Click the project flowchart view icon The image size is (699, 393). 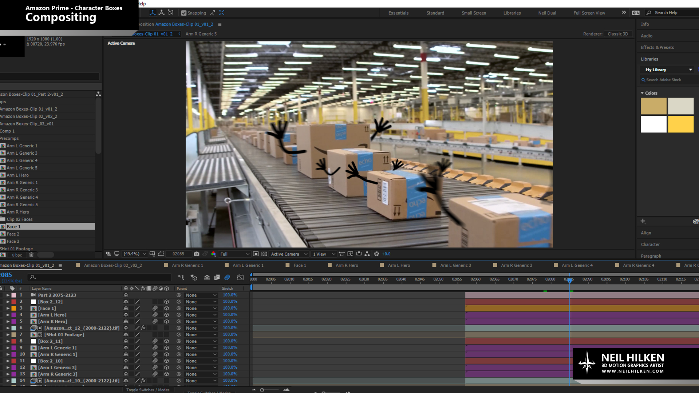(98, 94)
